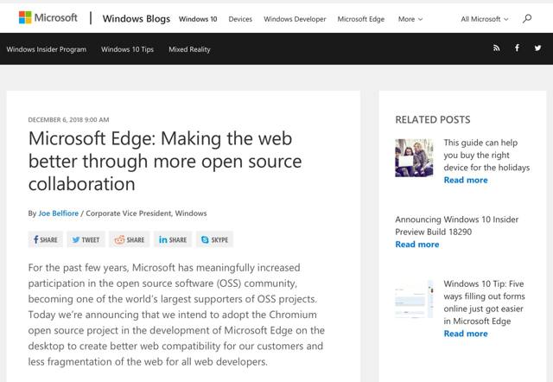
Task: Share article on LinkedIn
Action: [x=173, y=239]
